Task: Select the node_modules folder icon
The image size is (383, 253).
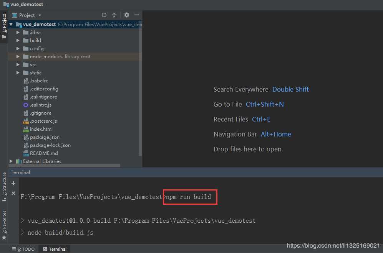Action: 26,57
